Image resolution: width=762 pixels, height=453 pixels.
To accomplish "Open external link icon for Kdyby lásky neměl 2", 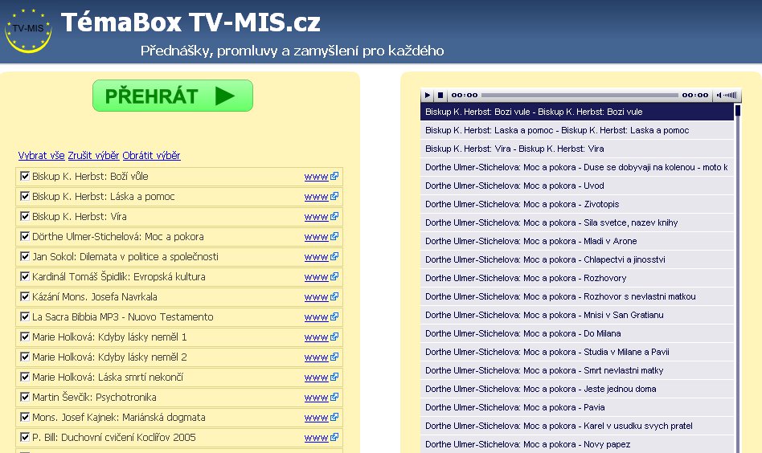I will coord(334,357).
